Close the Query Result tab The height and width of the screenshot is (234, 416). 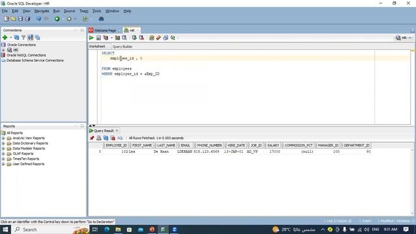(x=117, y=131)
